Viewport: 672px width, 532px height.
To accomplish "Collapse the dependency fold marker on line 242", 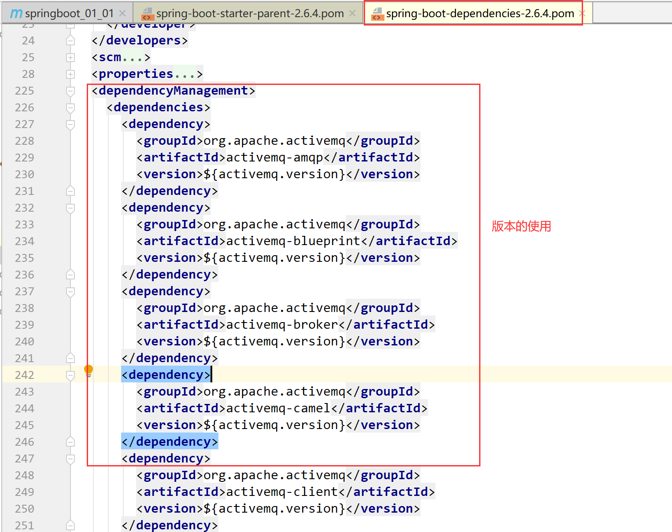I will [x=70, y=375].
